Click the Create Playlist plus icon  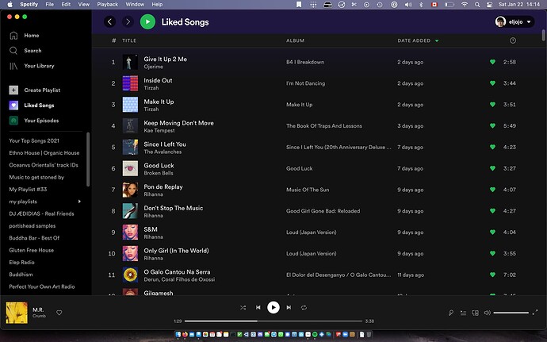point(13,90)
